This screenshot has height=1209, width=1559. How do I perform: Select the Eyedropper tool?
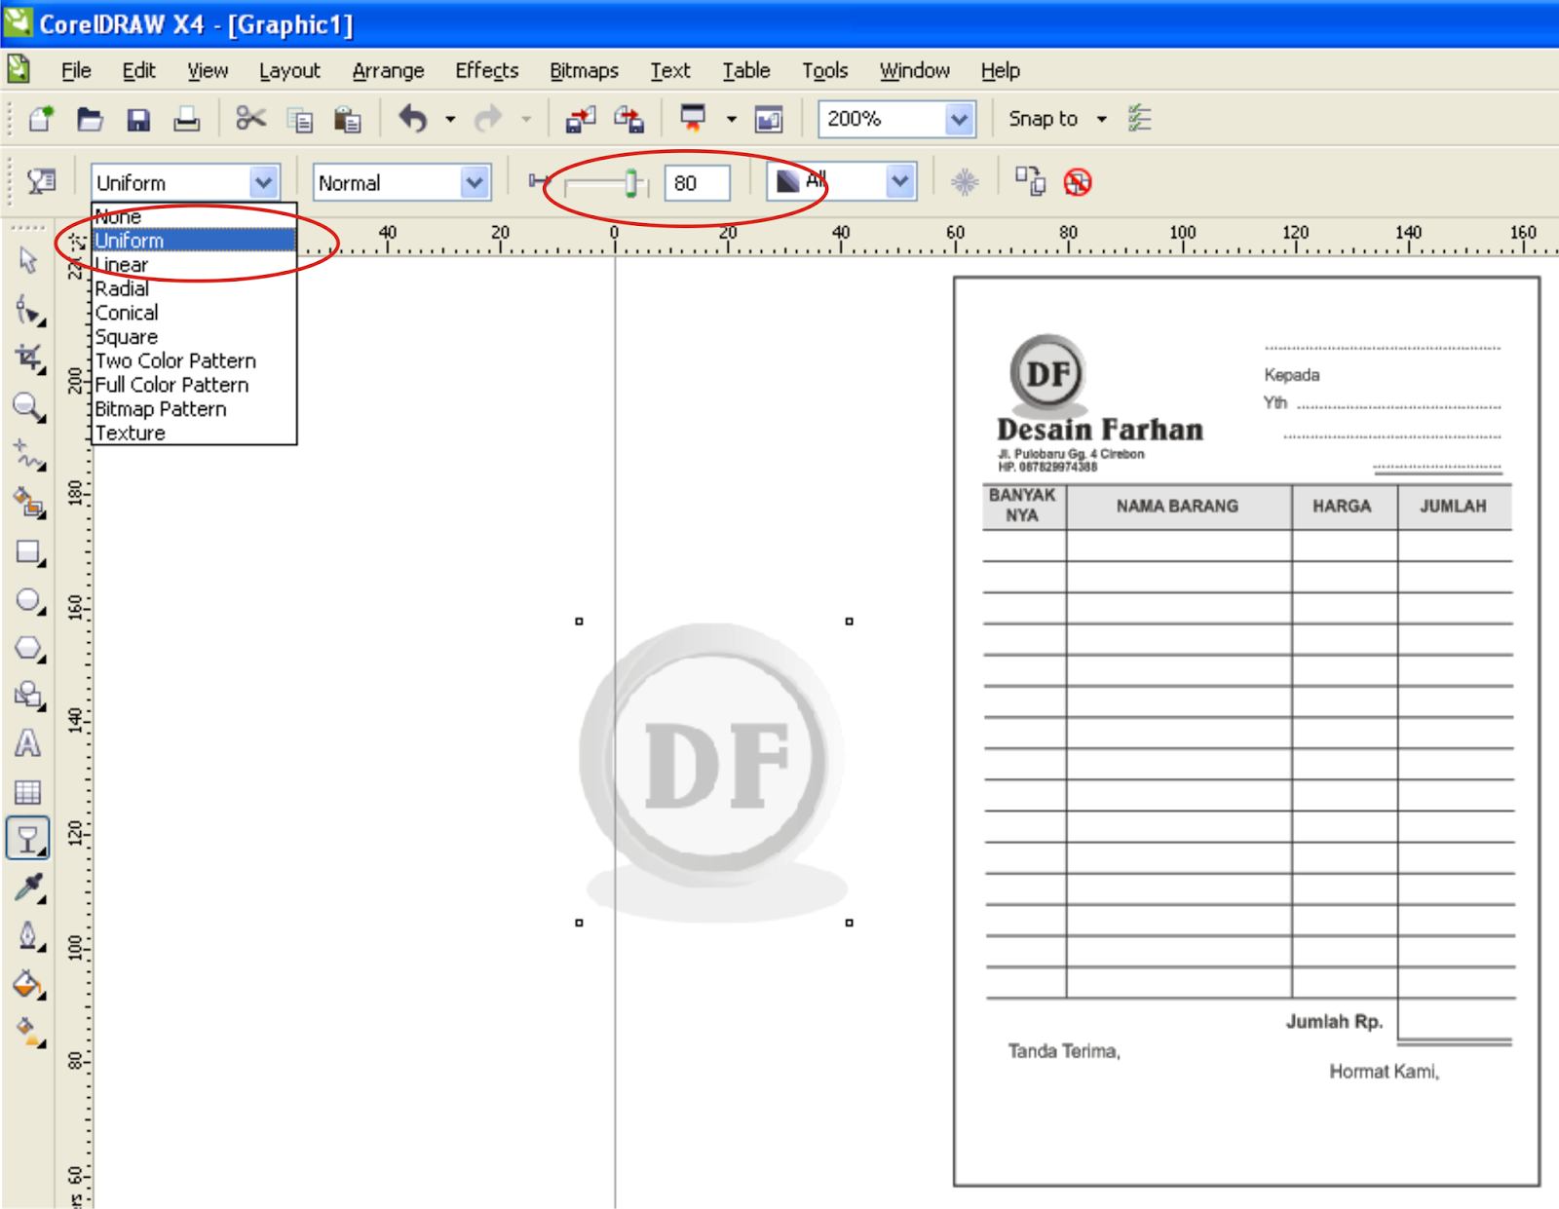[x=27, y=887]
